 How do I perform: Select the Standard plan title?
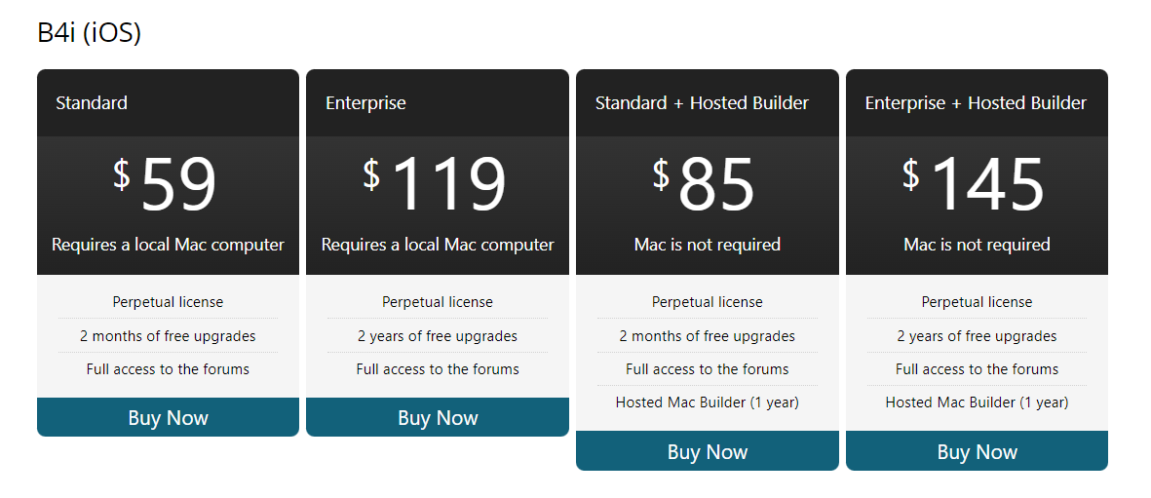[x=92, y=102]
